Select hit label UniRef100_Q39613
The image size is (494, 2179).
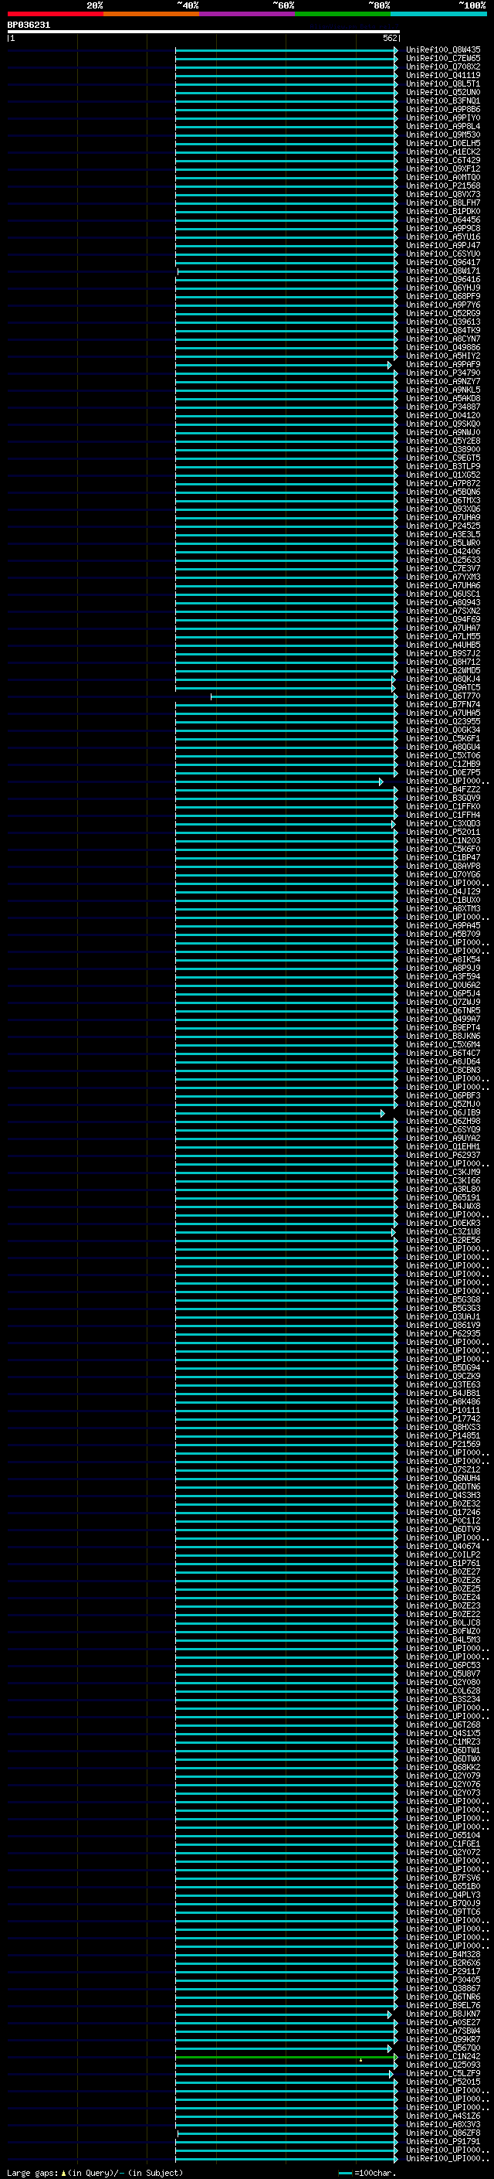[443, 322]
